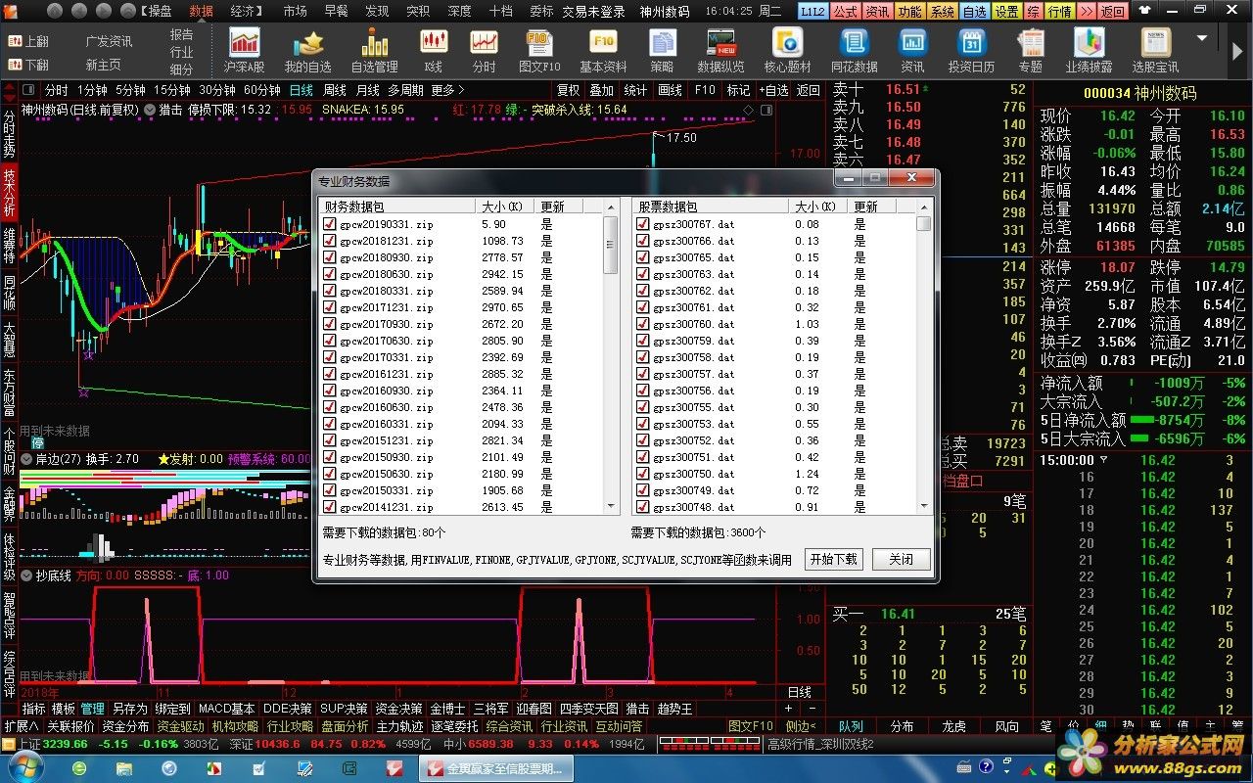
Task: Switch to 资金驱动 bottom tab
Action: (181, 726)
